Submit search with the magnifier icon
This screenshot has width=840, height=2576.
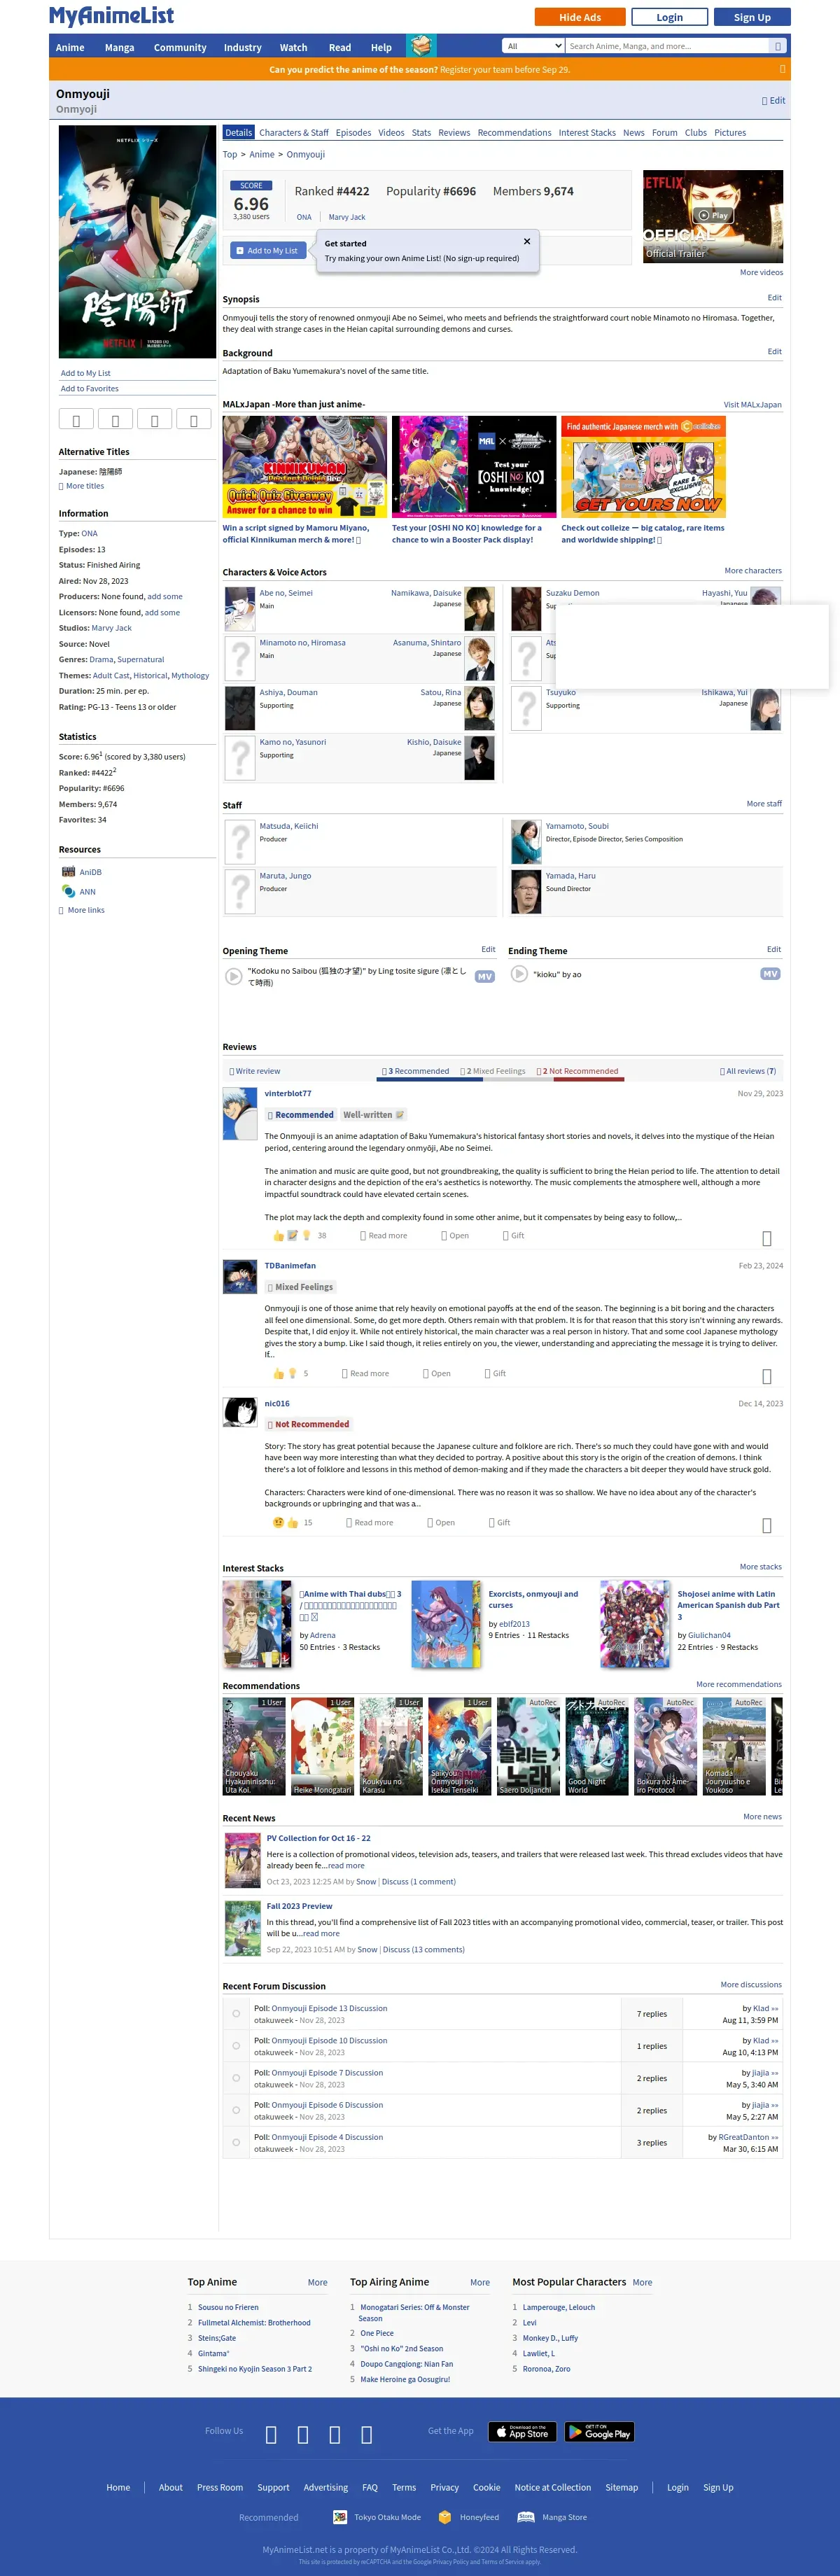coord(777,46)
